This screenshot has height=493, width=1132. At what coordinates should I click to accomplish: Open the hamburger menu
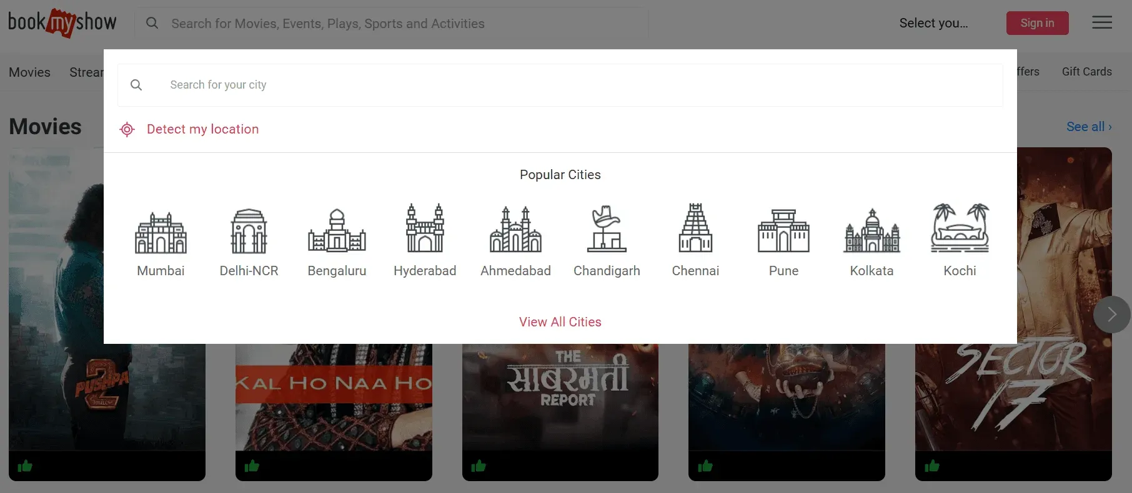point(1101,23)
